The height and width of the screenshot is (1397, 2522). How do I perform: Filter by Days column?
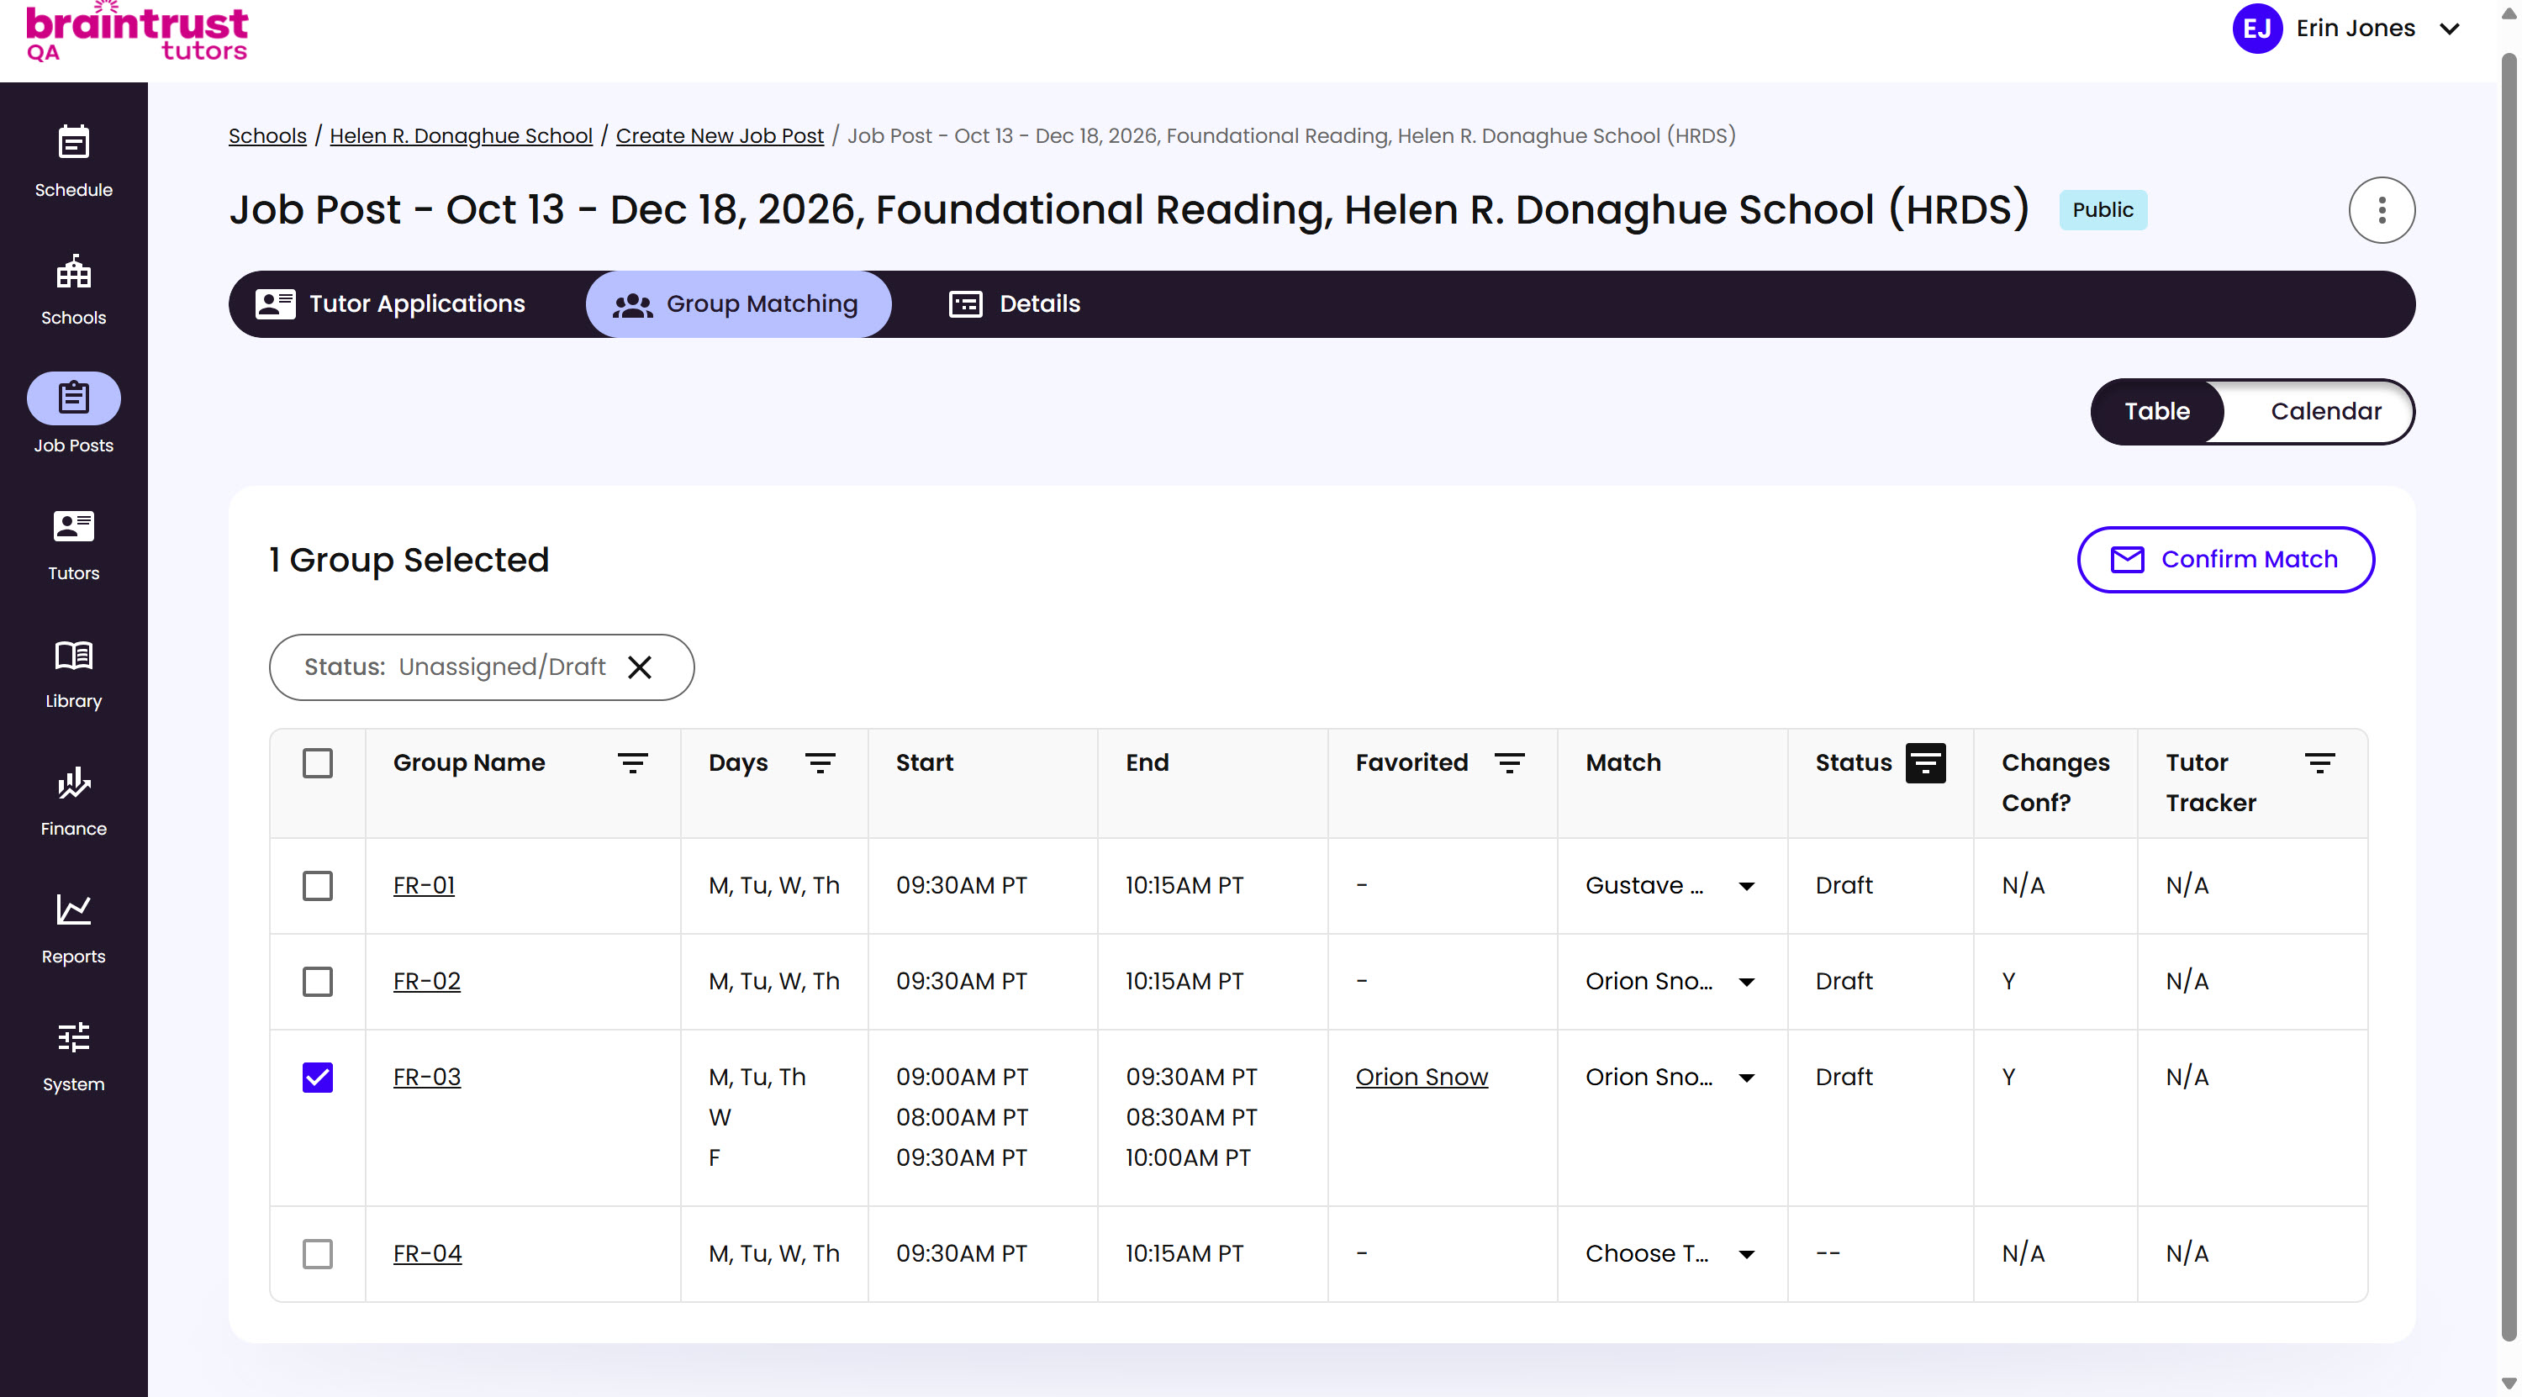click(820, 762)
